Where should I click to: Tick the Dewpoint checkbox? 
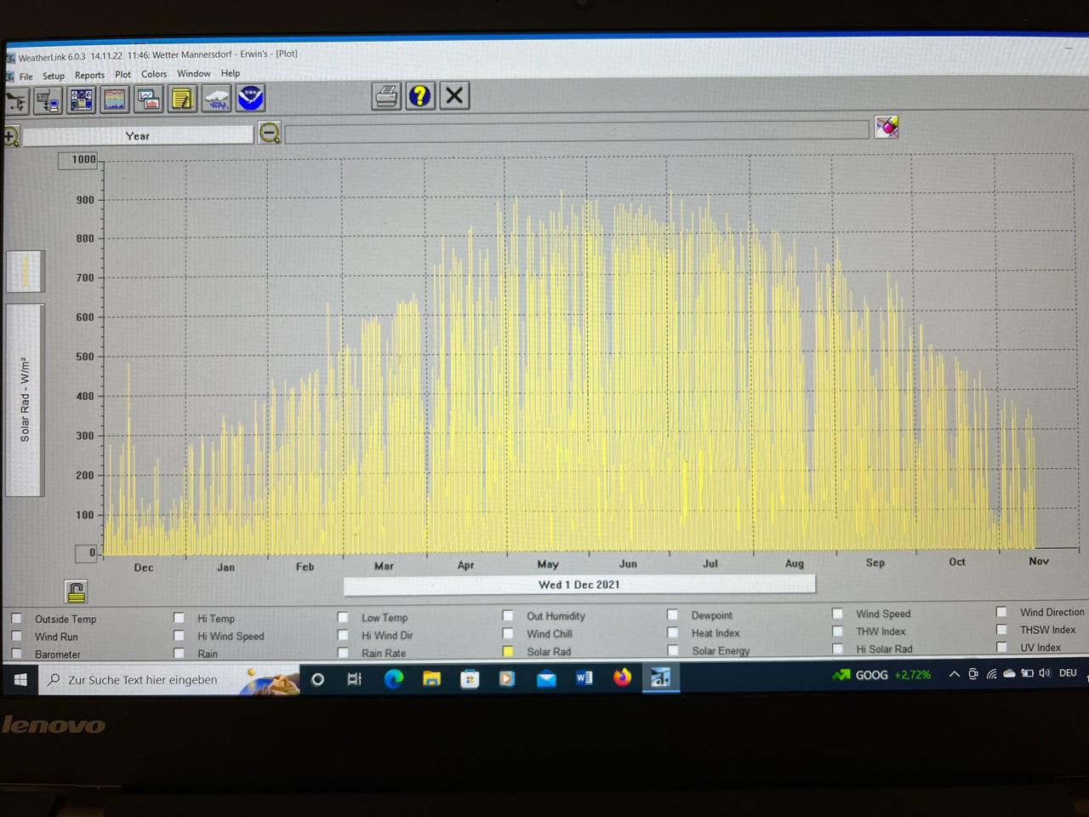click(673, 614)
